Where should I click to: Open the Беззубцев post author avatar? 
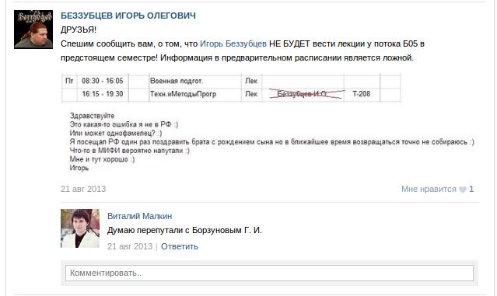(33, 30)
